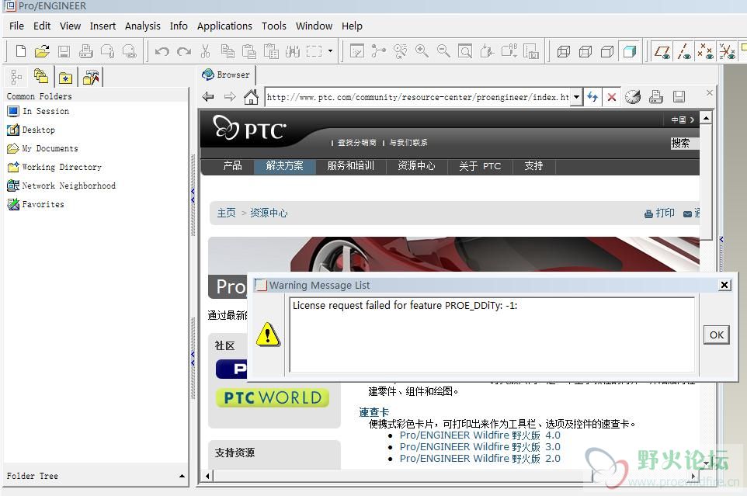
Task: Stop loading the browser page
Action: (612, 97)
